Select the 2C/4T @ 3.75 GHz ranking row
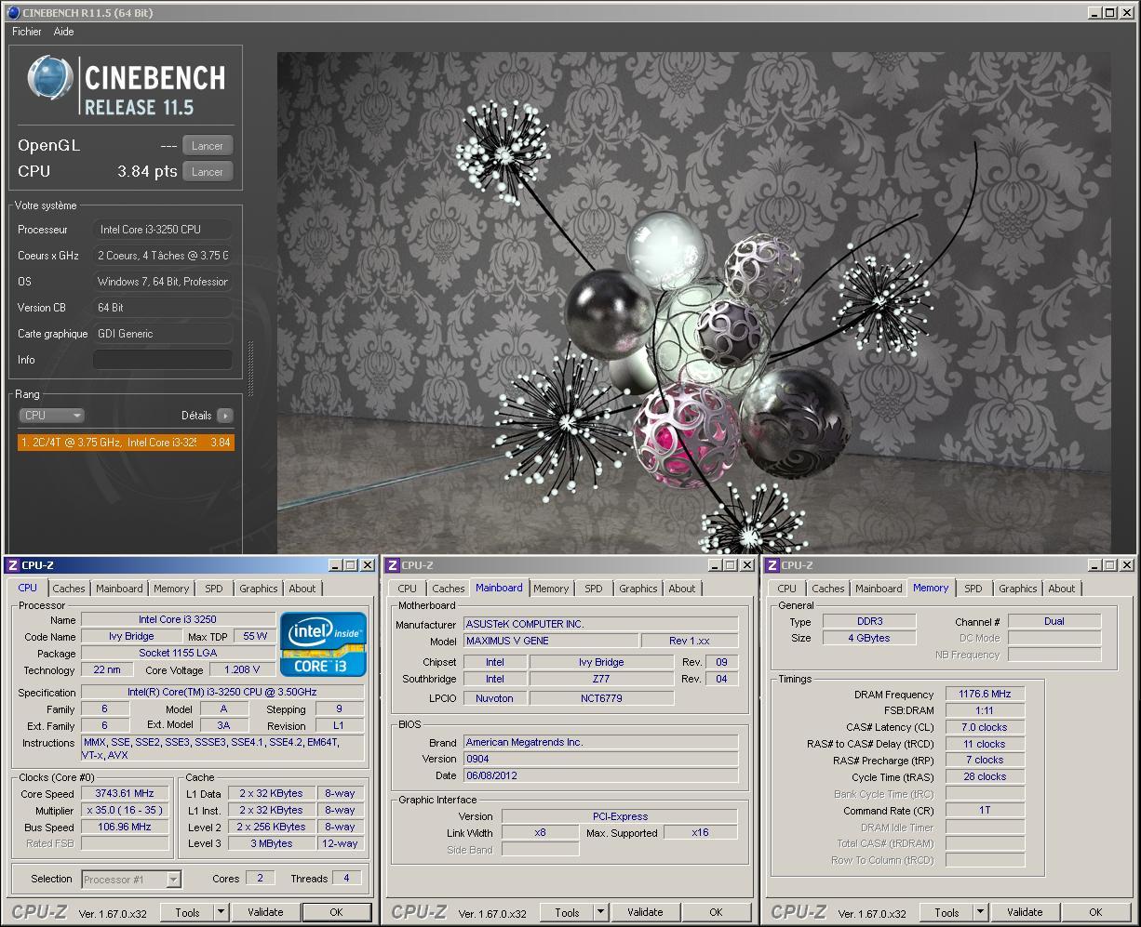 pos(126,443)
